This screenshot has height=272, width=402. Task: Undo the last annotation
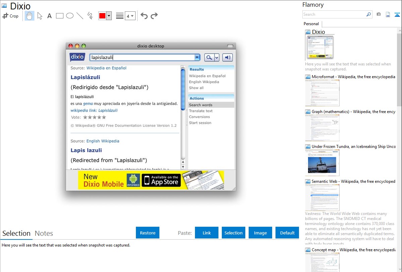(144, 16)
